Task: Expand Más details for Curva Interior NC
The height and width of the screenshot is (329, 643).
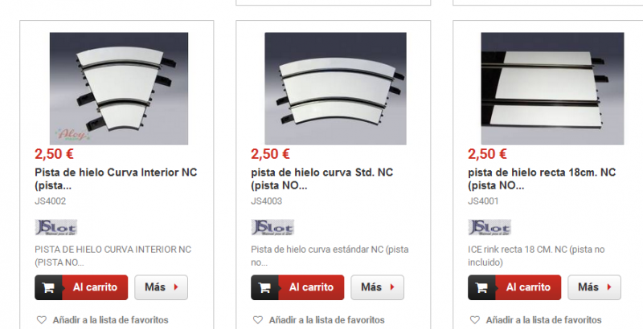Action: pyautogui.click(x=162, y=287)
